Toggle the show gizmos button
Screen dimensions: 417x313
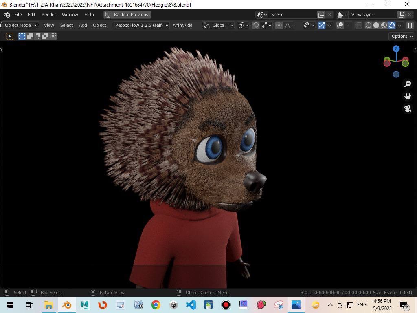click(x=322, y=25)
